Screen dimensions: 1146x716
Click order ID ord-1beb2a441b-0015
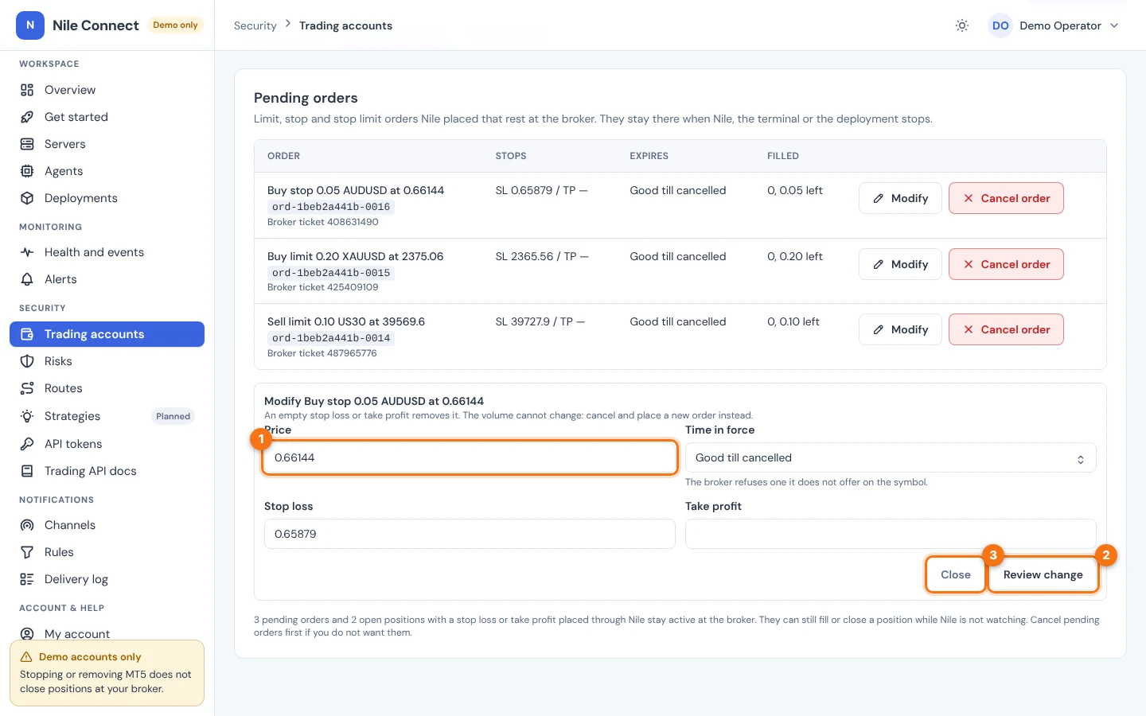pos(331,273)
